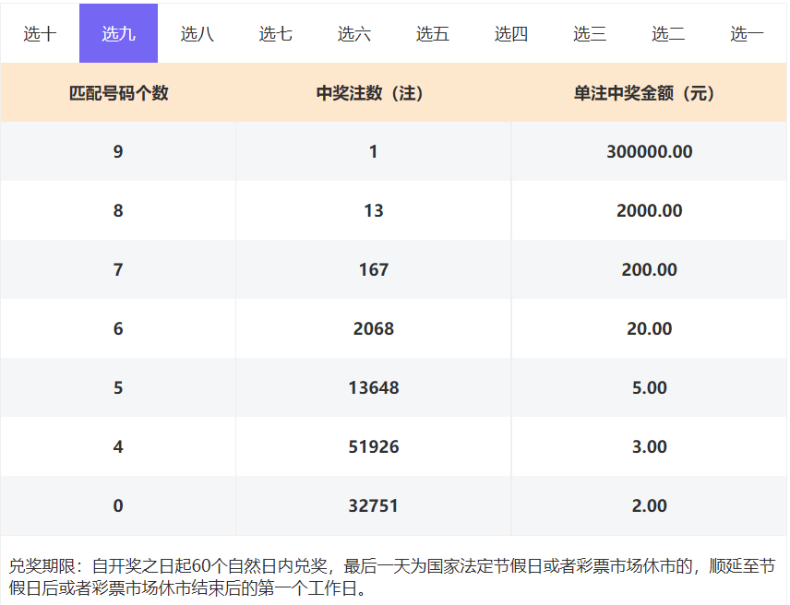This screenshot has height=605, width=790.
Task: Switch to the 选二 tab
Action: pyautogui.click(x=668, y=34)
